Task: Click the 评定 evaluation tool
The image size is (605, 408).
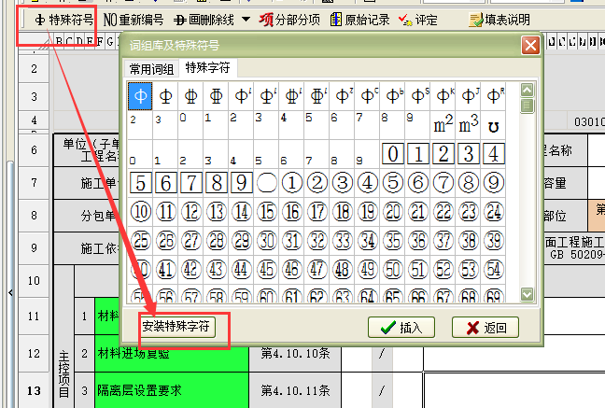Action: click(x=417, y=19)
